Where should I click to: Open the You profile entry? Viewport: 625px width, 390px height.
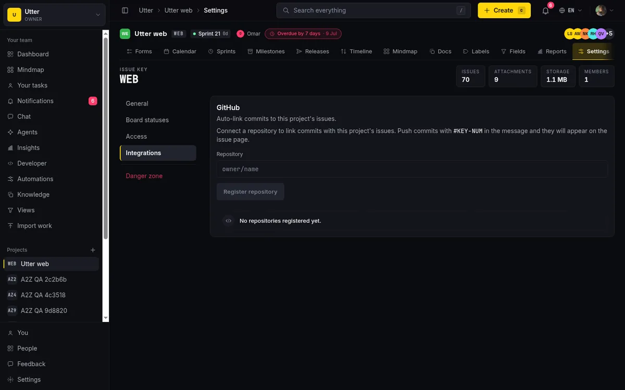54,333
